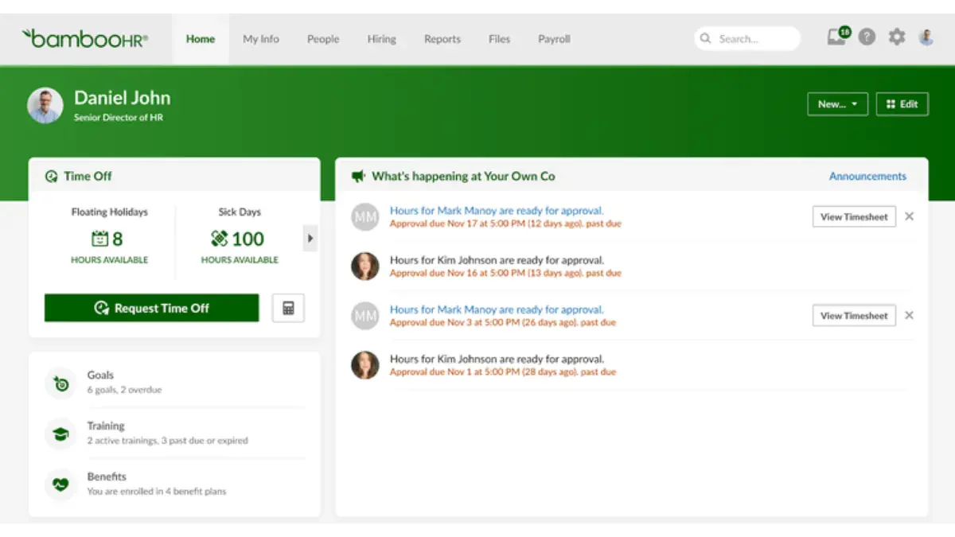Open Mark Manoy hours link due Nov 17
Viewport: 955px width, 537px height.
(497, 211)
